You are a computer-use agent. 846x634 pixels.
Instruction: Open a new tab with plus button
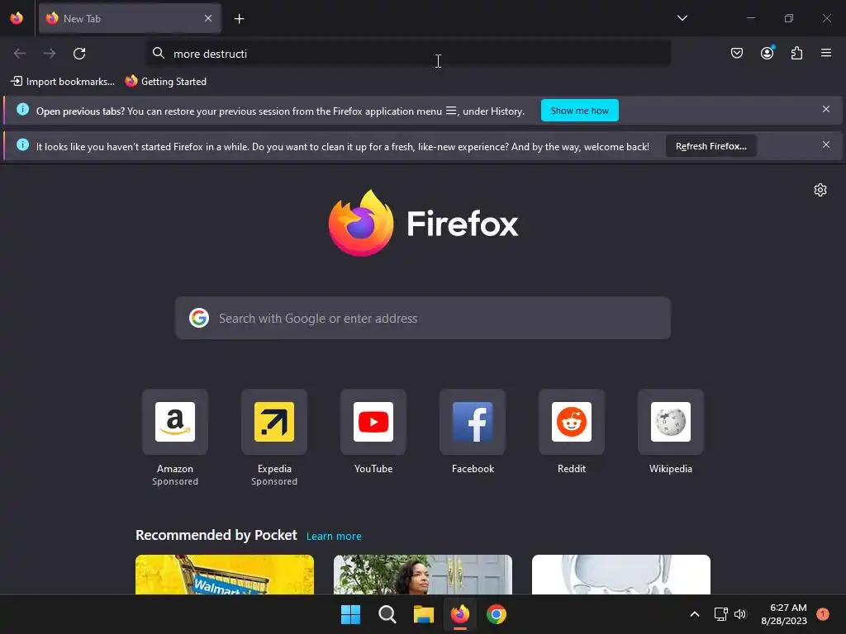point(239,19)
